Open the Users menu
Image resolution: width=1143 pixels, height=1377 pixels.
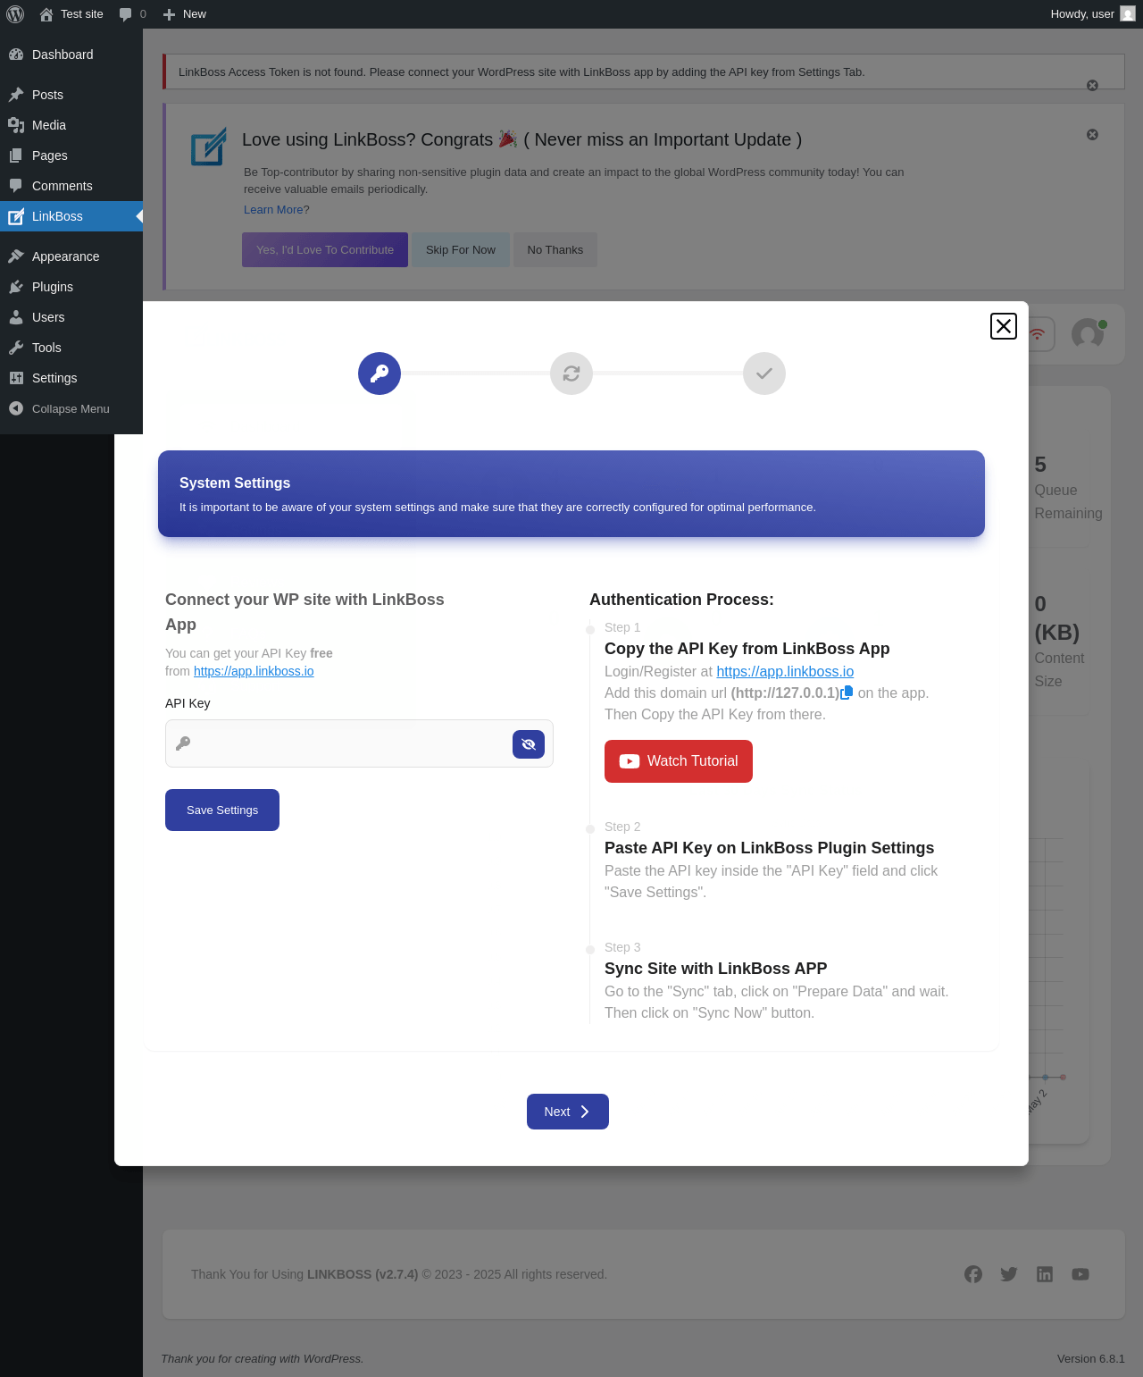(x=71, y=317)
